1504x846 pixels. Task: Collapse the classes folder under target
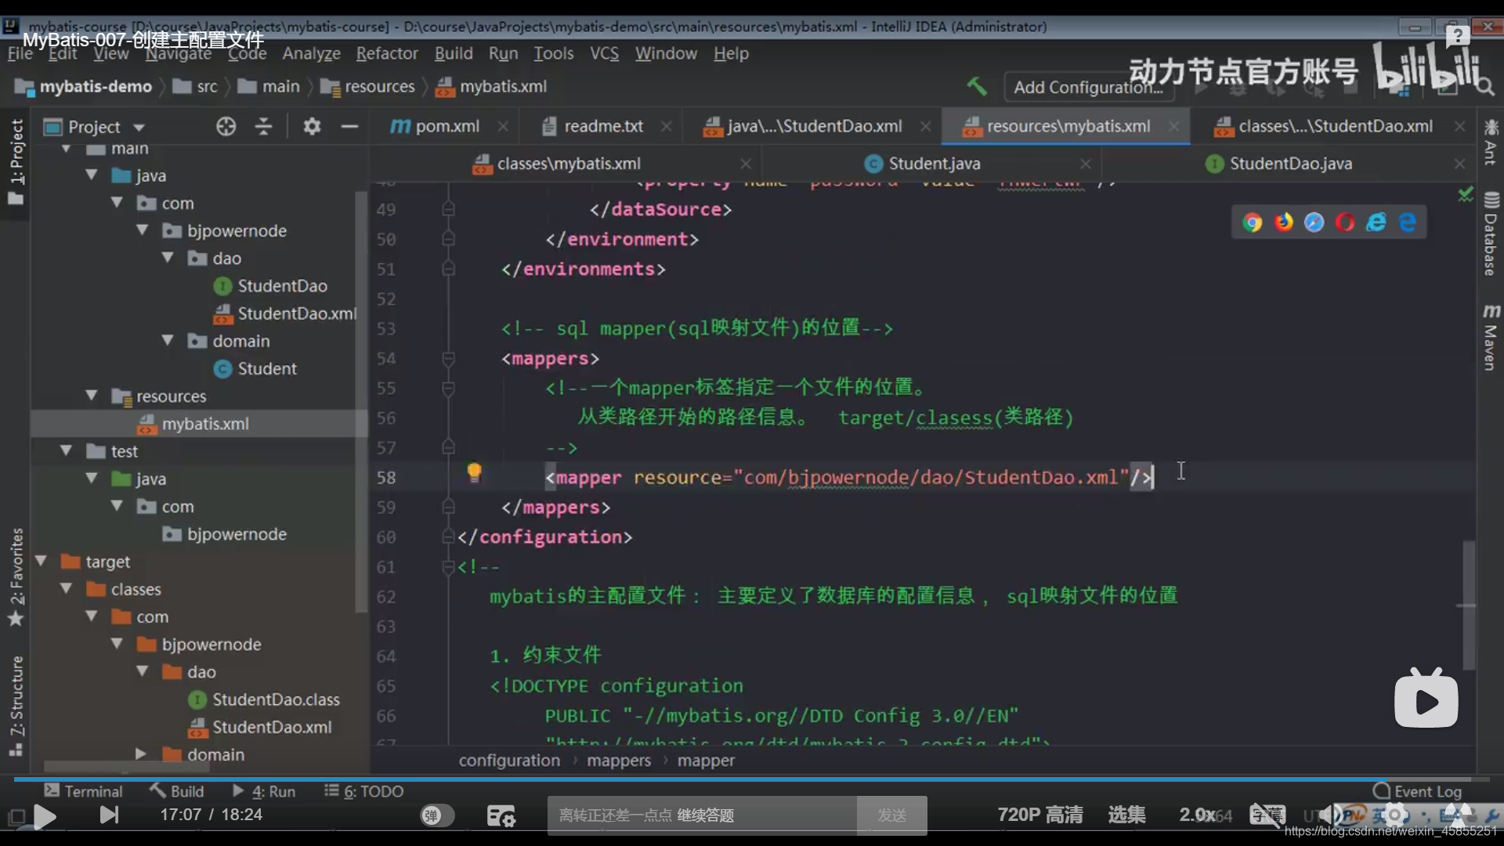(x=66, y=589)
